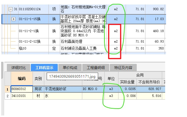This screenshot has width=187, height=117.
Task: Open the 工料机显示 tab
Action: 44,68
